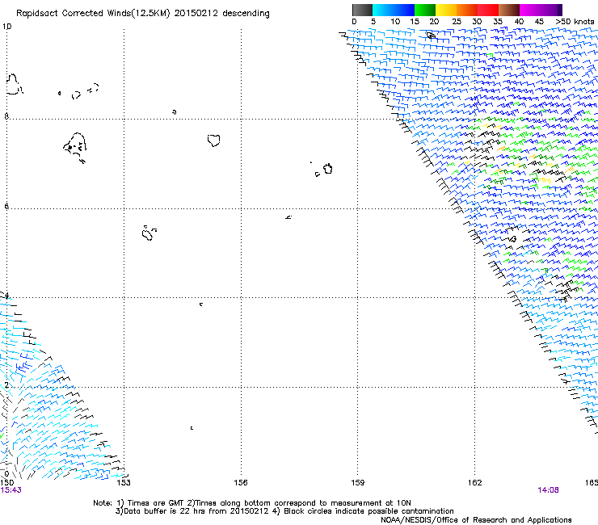598x525 pixels.
Task: Click the 'NOAA/NESDIS/Office of Research and Applications' credit
Action: pyautogui.click(x=476, y=520)
